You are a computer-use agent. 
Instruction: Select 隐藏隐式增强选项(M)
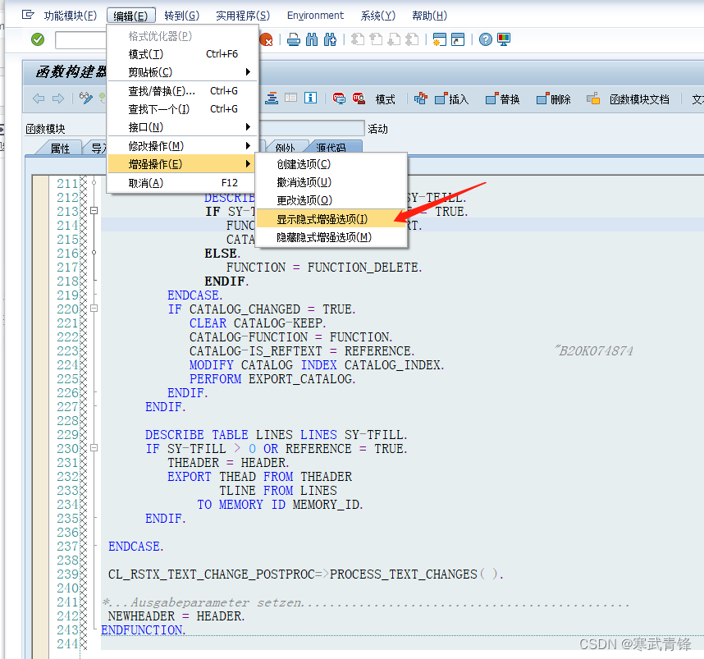[331, 237]
